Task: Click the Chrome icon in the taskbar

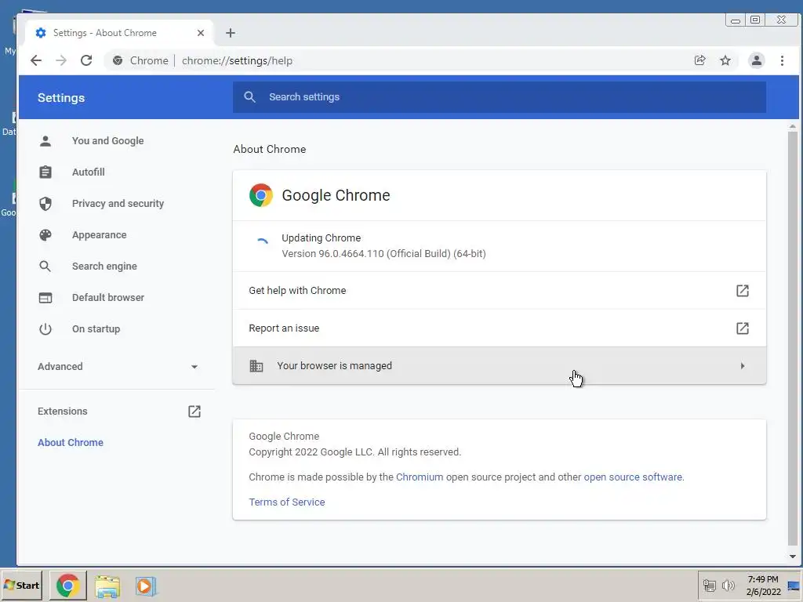Action: [67, 585]
